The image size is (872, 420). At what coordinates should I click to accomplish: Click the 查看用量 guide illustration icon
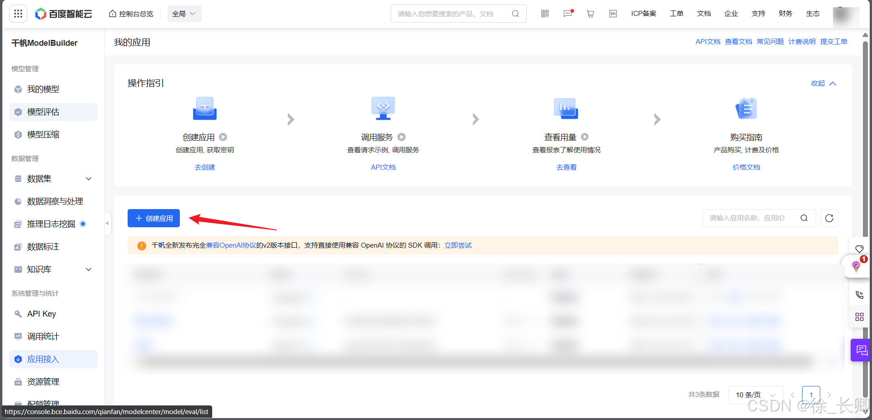click(x=566, y=108)
